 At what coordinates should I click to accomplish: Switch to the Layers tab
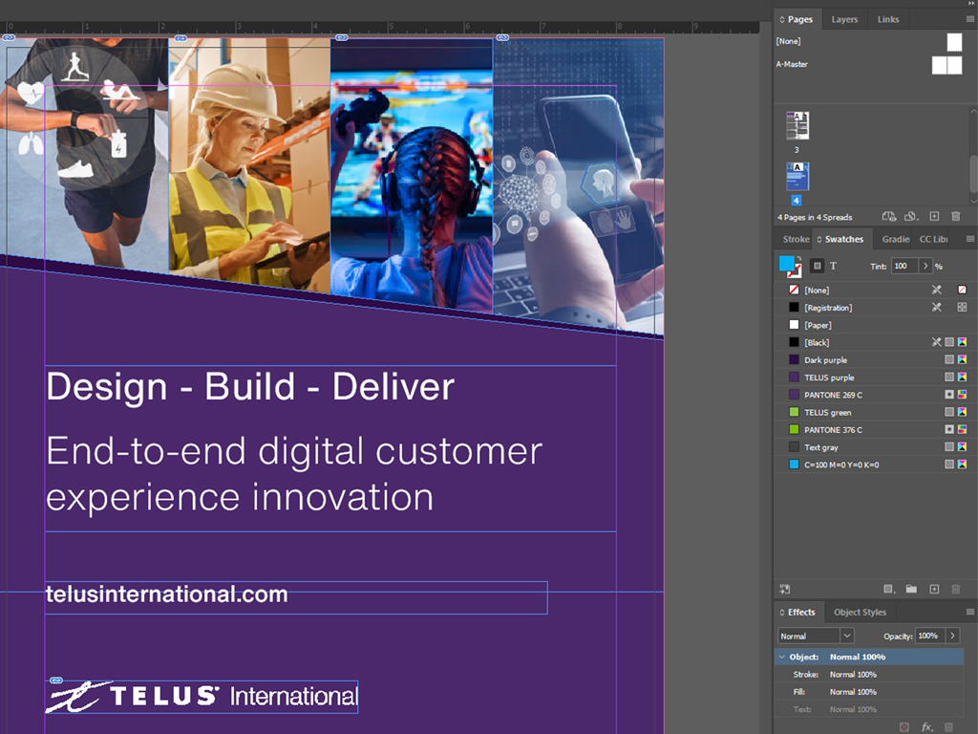click(844, 19)
